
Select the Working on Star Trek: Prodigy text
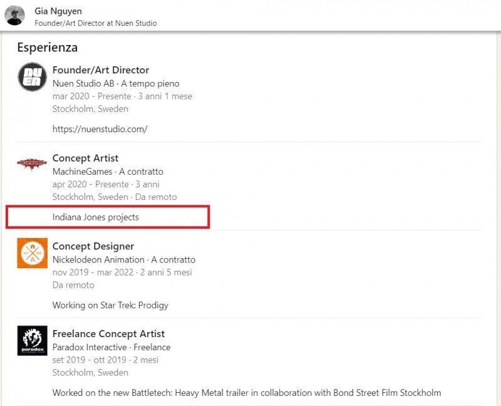[x=101, y=305]
